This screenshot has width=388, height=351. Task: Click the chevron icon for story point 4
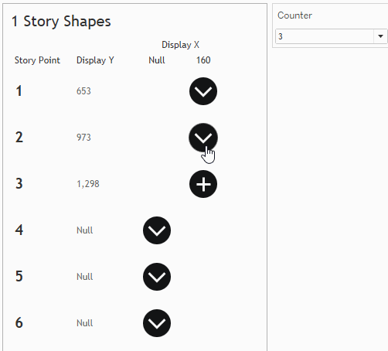pos(157,230)
